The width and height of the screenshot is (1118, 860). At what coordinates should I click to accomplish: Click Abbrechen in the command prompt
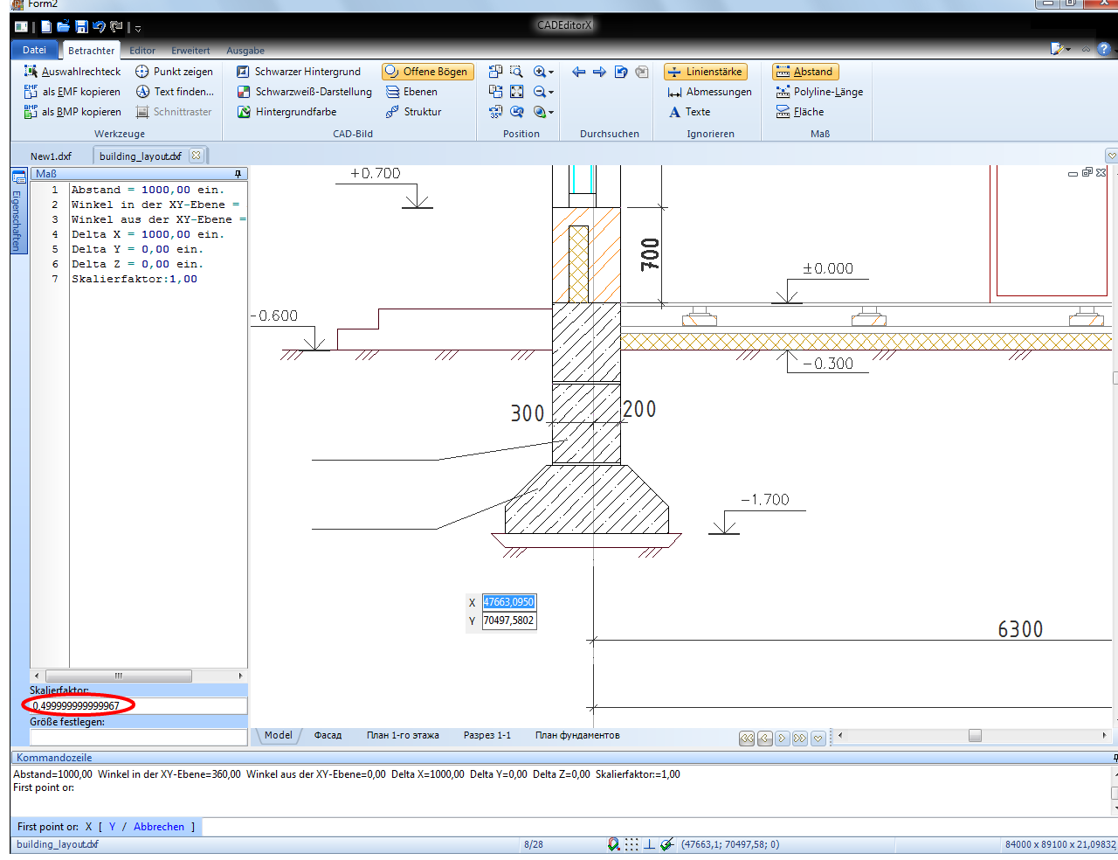(x=158, y=827)
